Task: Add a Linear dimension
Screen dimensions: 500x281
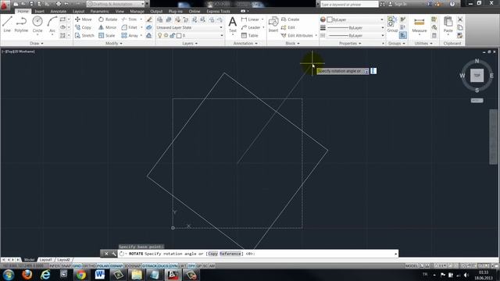Action: [x=251, y=20]
